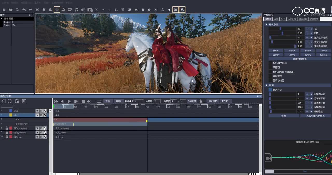Collapse the 基本属性 properties group
Viewport: 332px width, 175px height.
tap(1, 19)
